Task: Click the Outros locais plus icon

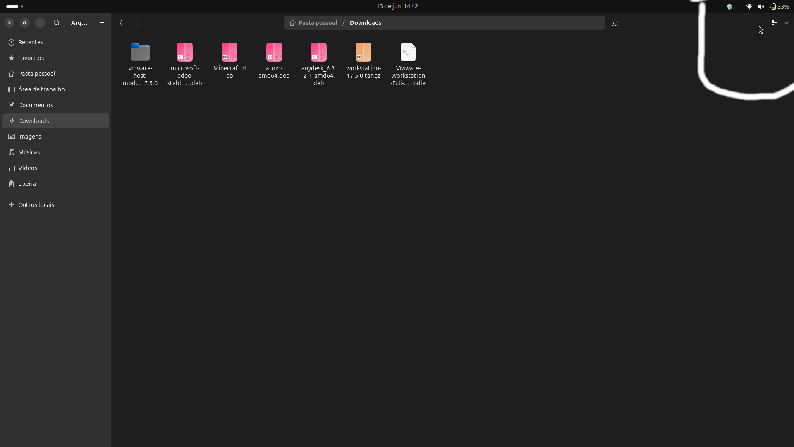Action: (12, 205)
